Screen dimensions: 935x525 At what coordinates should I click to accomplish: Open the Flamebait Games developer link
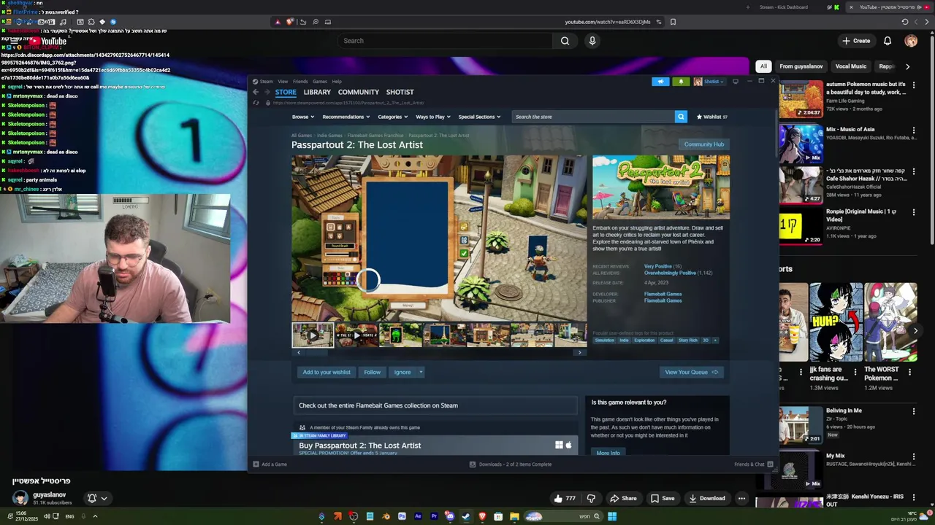tap(663, 294)
